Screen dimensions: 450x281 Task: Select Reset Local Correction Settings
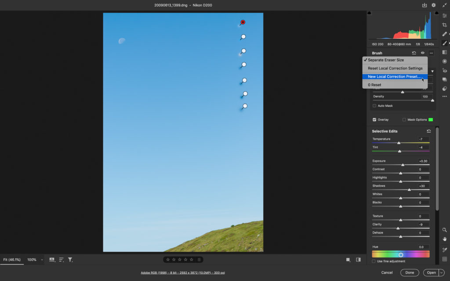tap(395, 68)
